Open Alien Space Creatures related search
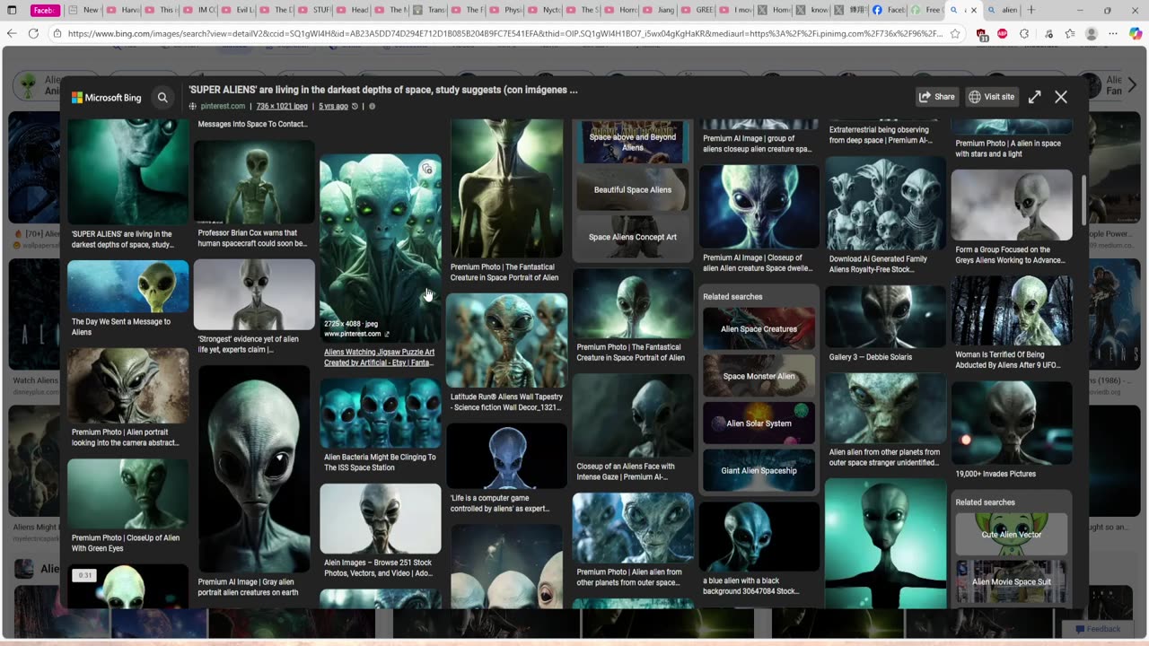Image resolution: width=1149 pixels, height=646 pixels. (759, 328)
